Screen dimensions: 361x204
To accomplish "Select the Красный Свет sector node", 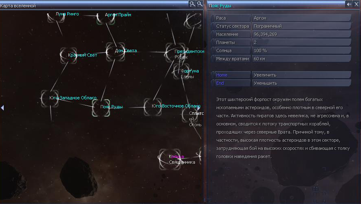I will (69, 55).
